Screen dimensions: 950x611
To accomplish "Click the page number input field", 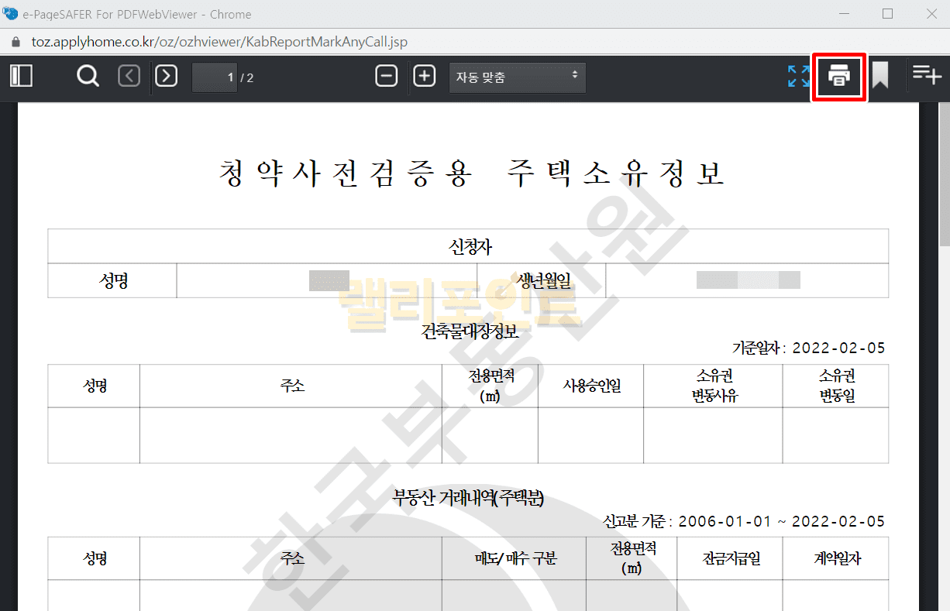I will coord(215,77).
